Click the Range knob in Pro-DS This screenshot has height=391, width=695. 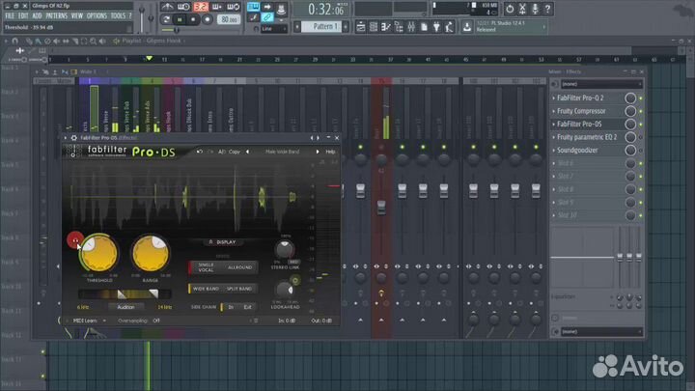(x=149, y=253)
